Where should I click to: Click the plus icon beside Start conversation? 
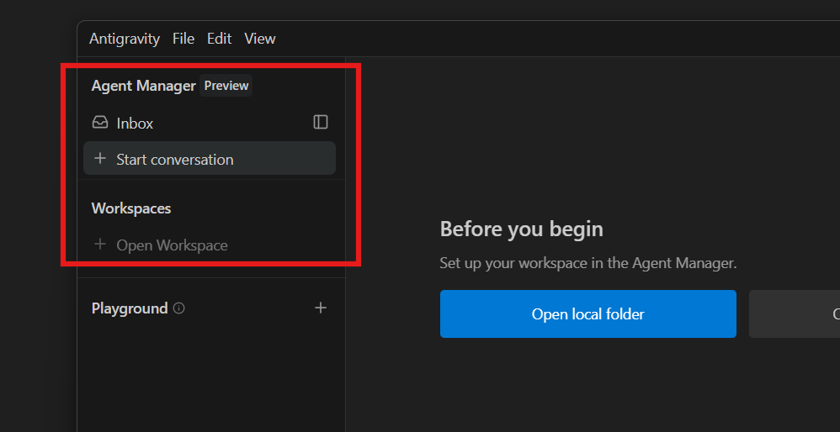(x=100, y=159)
